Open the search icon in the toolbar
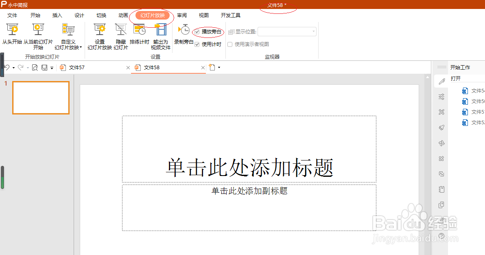Screen dimensions: 485x255 click(35, 67)
